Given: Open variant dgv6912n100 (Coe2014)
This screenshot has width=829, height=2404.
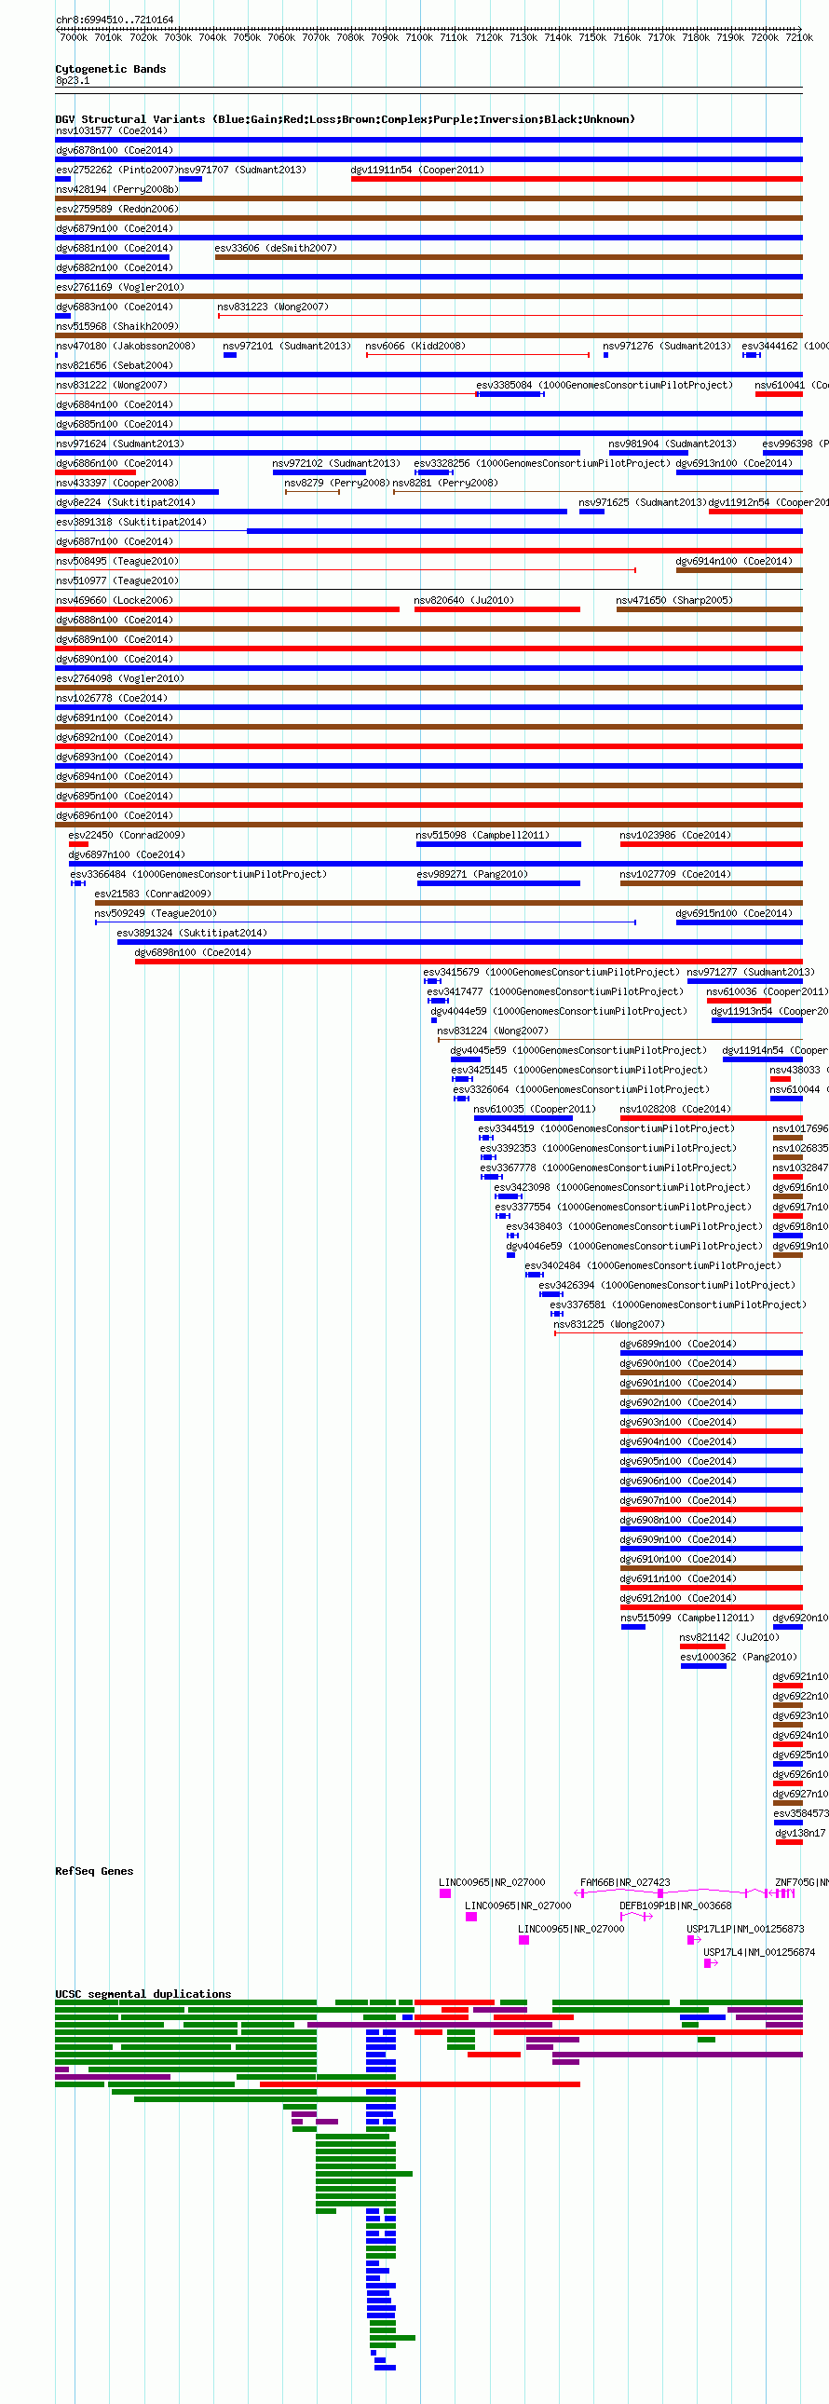Looking at the screenshot, I should [x=679, y=1601].
